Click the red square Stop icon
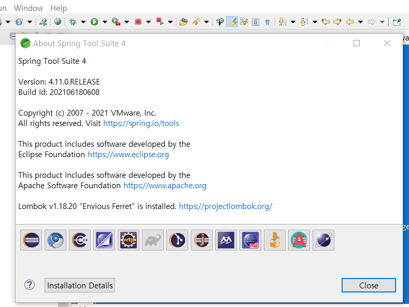Image resolution: width=409 pixels, height=307 pixels. pos(138,22)
